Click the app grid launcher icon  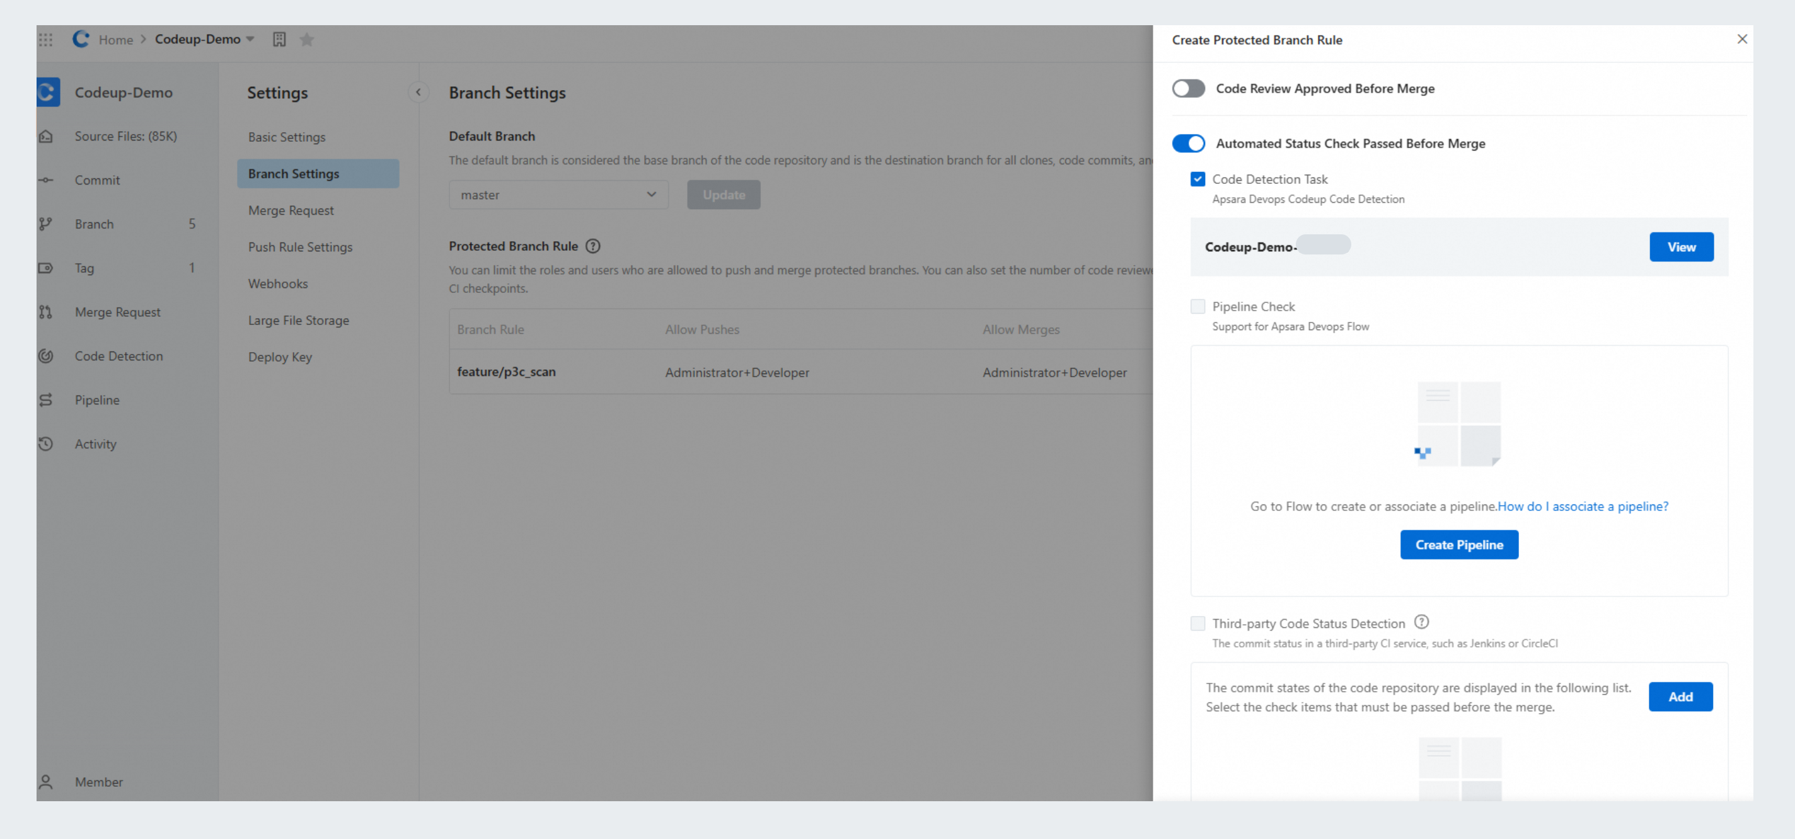(x=46, y=40)
